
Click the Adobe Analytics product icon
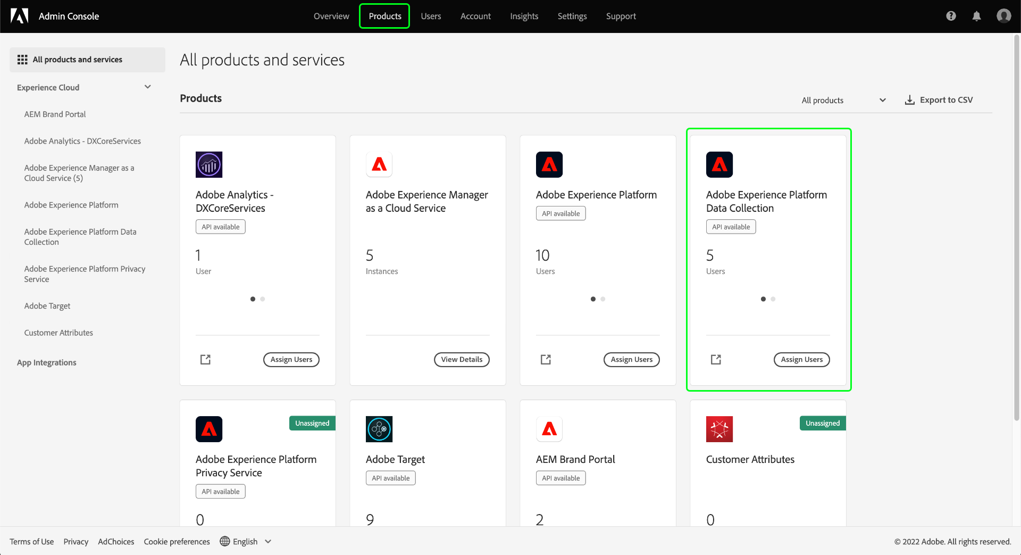coord(209,164)
